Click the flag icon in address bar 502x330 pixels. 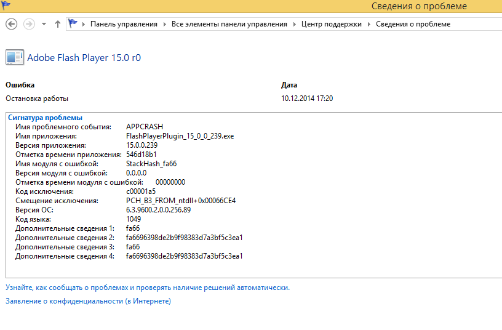click(73, 23)
